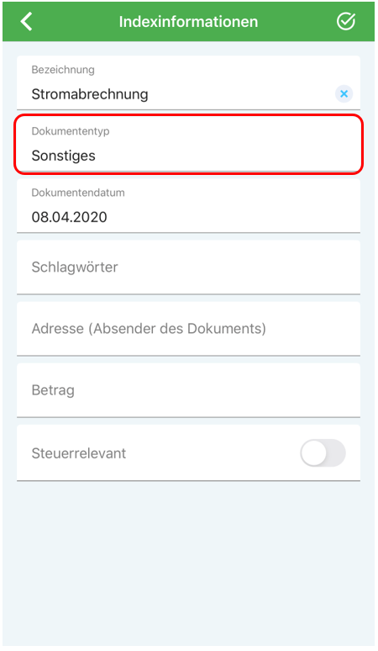Click the green header bar

(189, 22)
